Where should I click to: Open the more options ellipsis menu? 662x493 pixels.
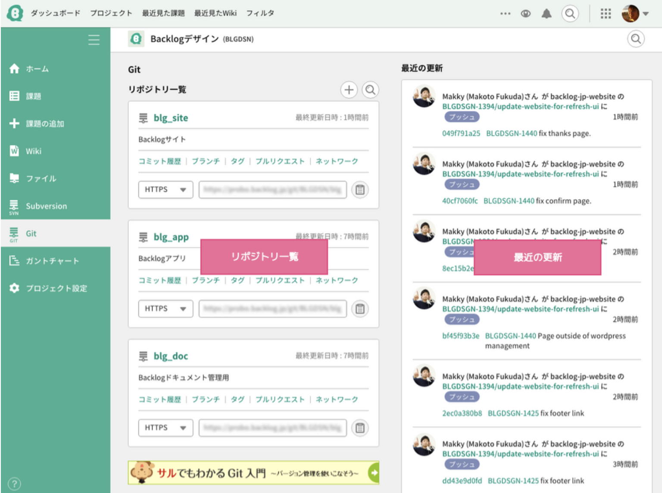pyautogui.click(x=505, y=13)
